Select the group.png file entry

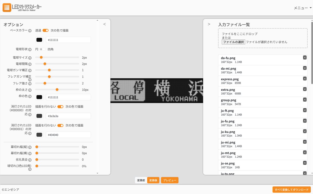263,102
